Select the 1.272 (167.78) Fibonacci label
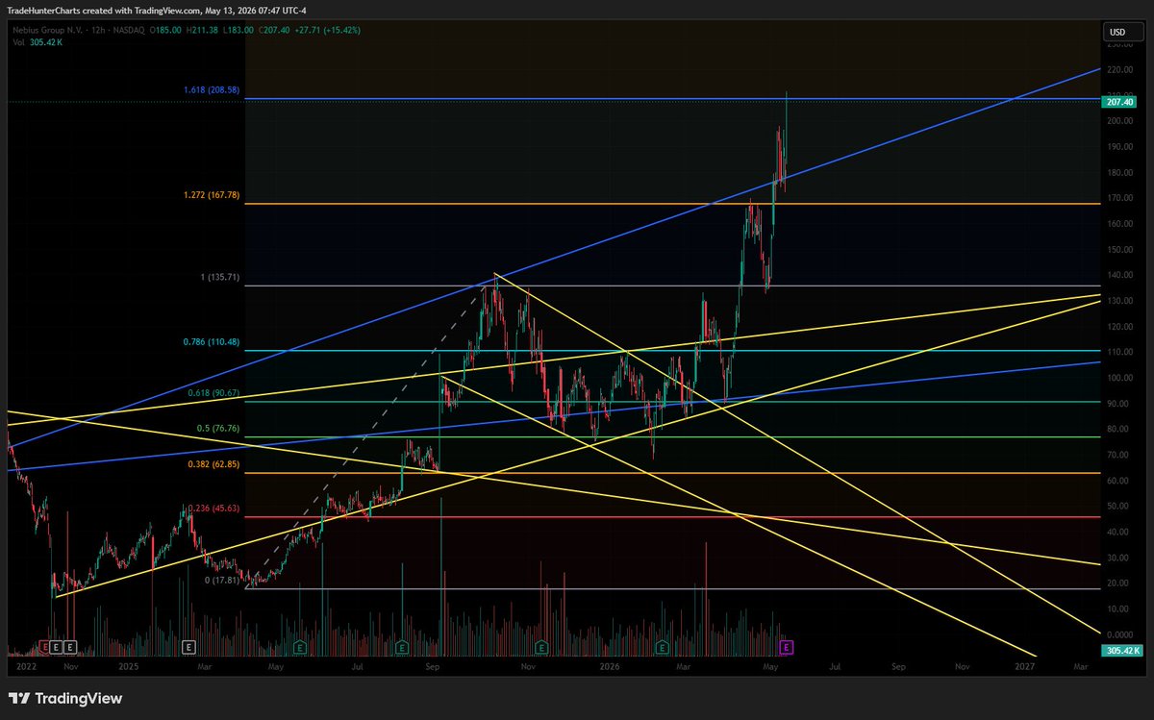Screen dimensions: 1154x720 (211, 195)
